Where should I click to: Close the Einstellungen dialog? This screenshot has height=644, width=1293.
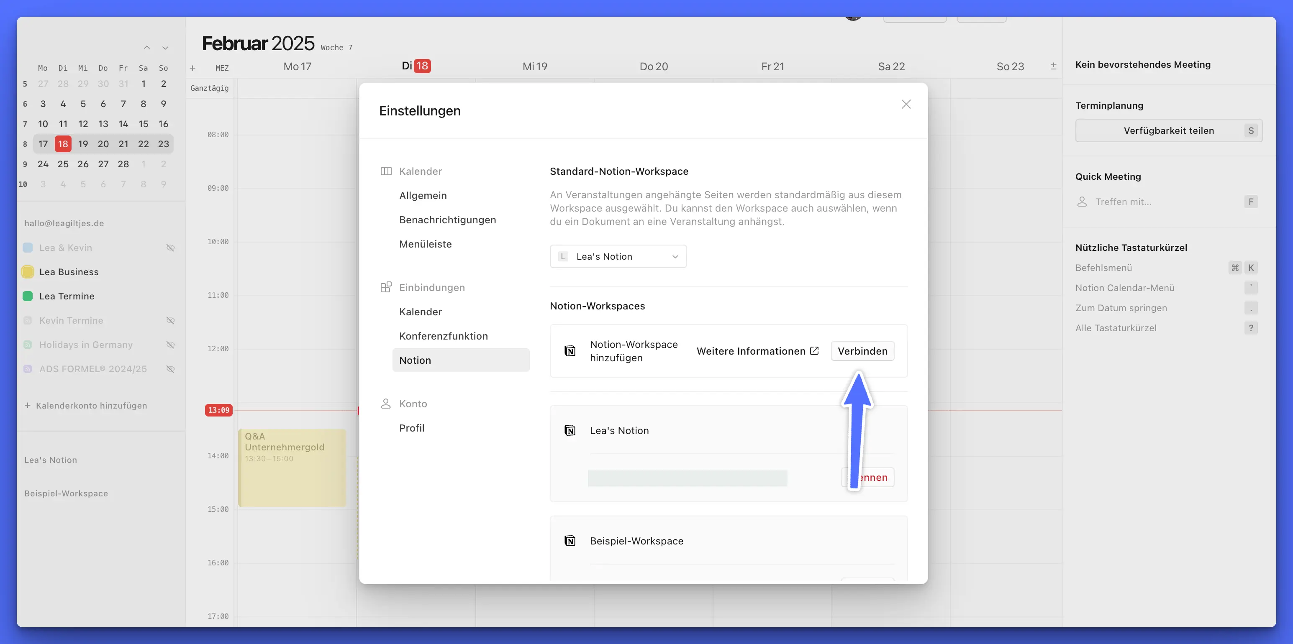[906, 104]
